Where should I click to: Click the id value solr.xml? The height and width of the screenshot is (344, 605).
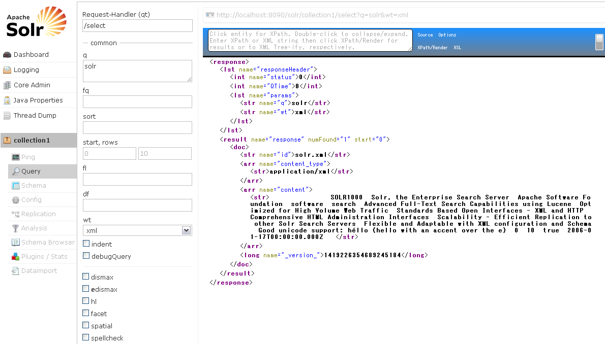[311, 155]
